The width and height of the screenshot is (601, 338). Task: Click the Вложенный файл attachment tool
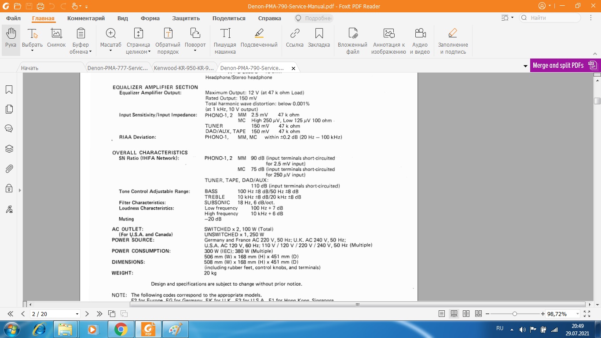[x=352, y=41]
